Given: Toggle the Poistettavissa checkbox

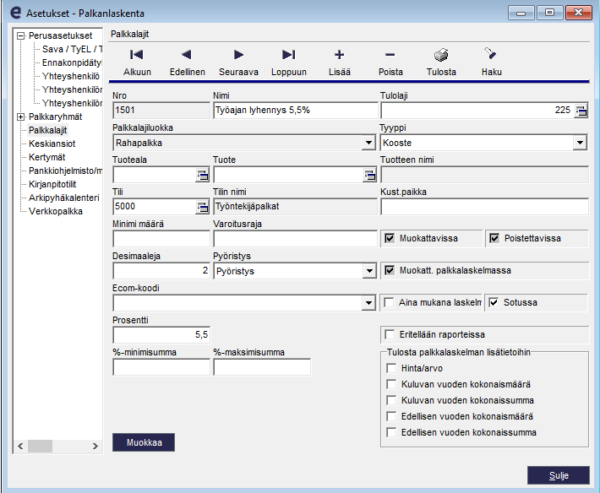Looking at the screenshot, I should point(494,238).
